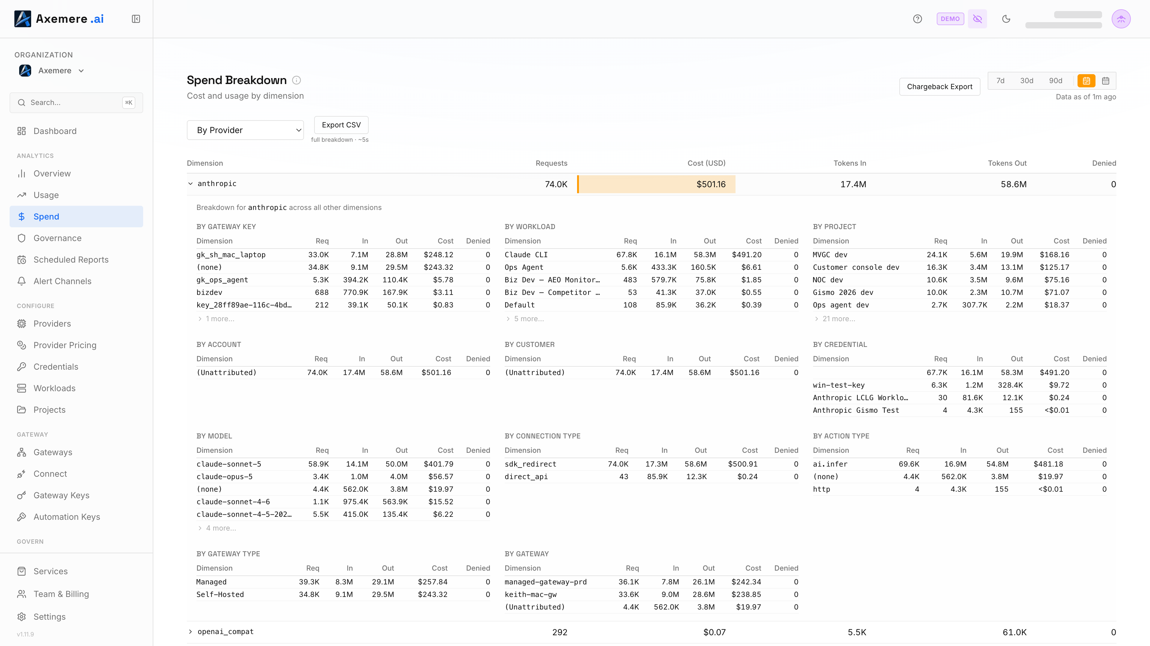Click gk_sh_mac_laptop gateway key row

coord(343,255)
